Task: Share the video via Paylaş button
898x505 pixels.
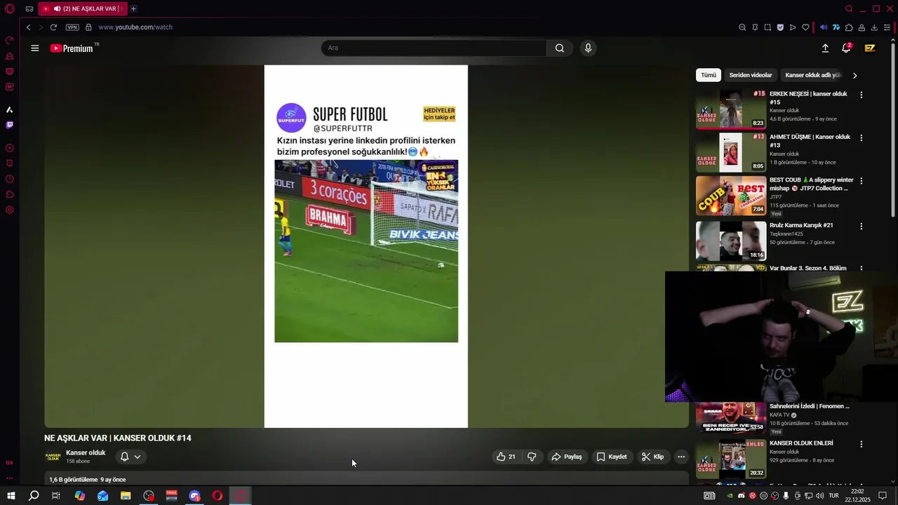Action: [567, 457]
